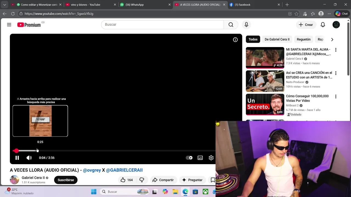
Task: Dislike the video with thumbs down
Action: click(x=142, y=180)
